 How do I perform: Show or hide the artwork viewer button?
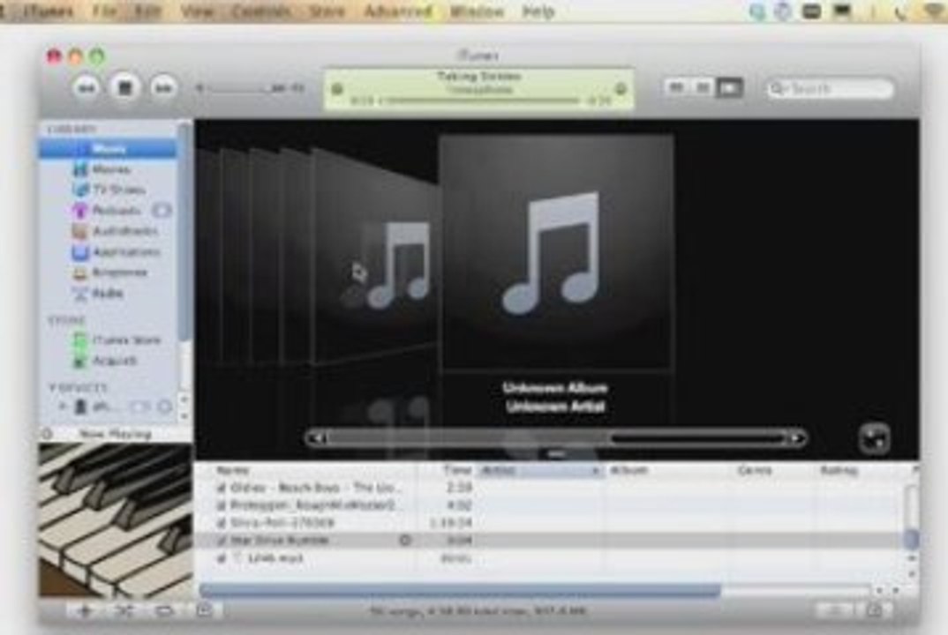(x=205, y=610)
